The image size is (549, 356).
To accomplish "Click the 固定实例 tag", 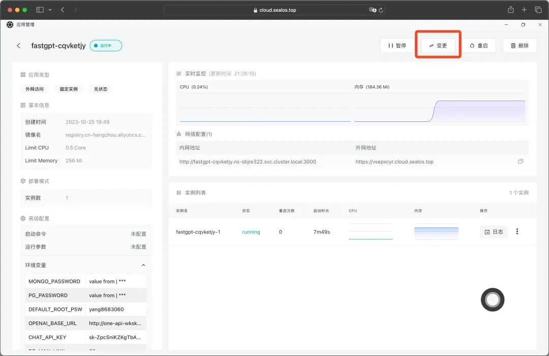I will tap(69, 89).
